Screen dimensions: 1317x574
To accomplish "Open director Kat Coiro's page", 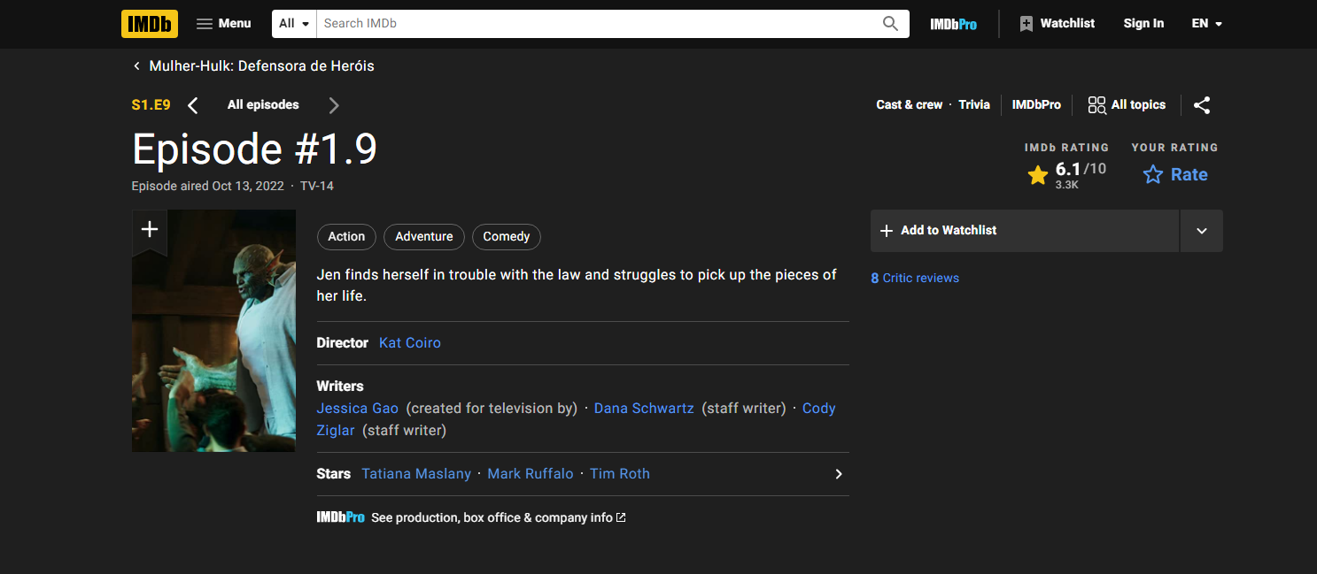I will click(x=410, y=343).
